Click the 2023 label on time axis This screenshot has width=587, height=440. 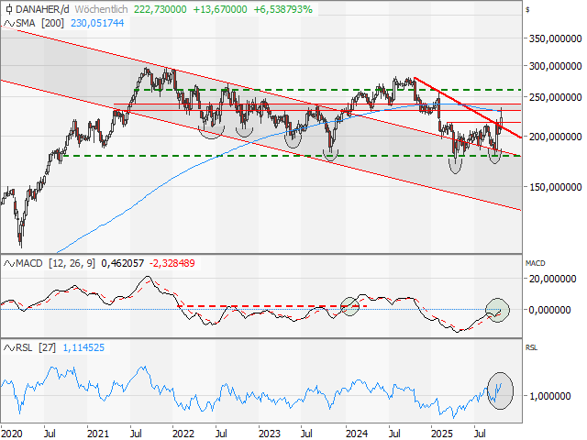tap(269, 430)
